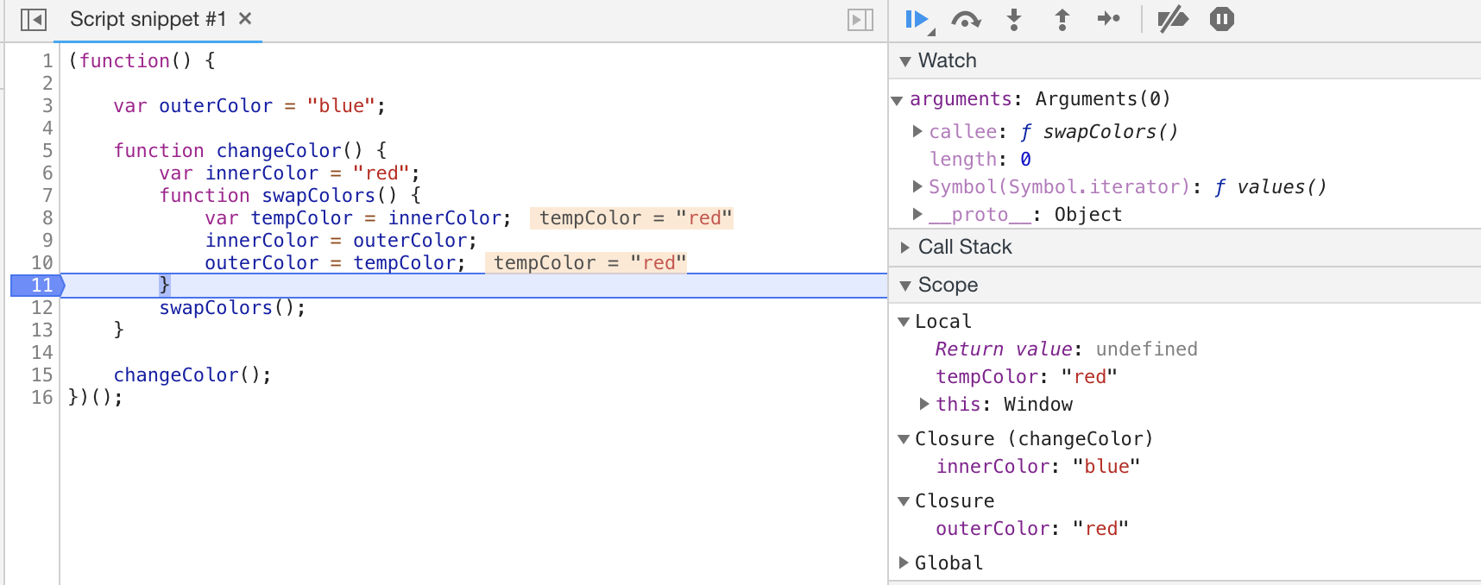Click line number 12 in gutter
This screenshot has width=1481, height=585.
42,307
